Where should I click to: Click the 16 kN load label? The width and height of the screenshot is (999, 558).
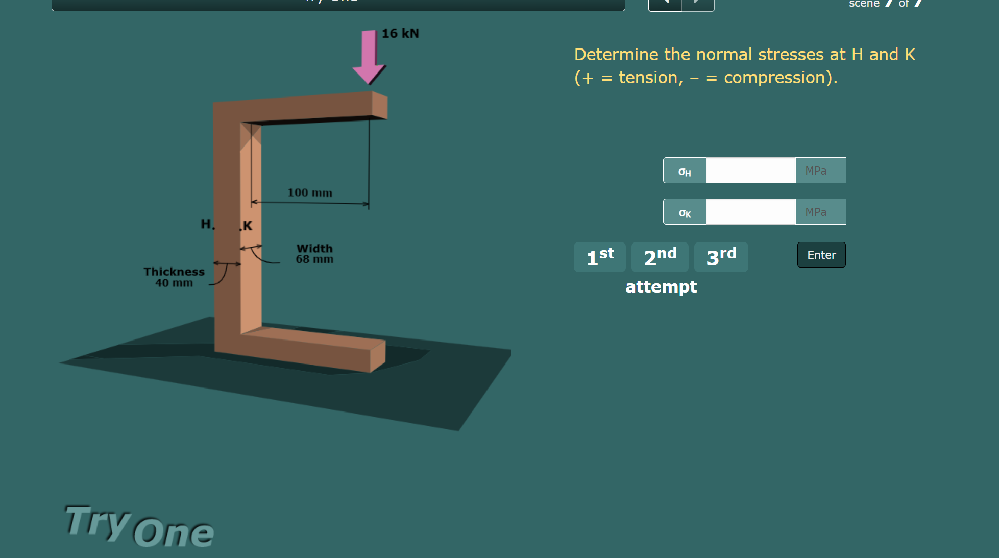(400, 33)
